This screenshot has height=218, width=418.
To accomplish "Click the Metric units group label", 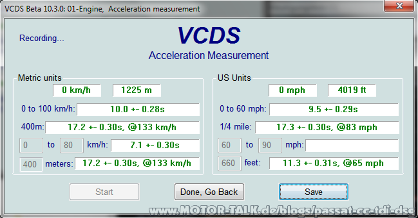I will tap(40, 78).
